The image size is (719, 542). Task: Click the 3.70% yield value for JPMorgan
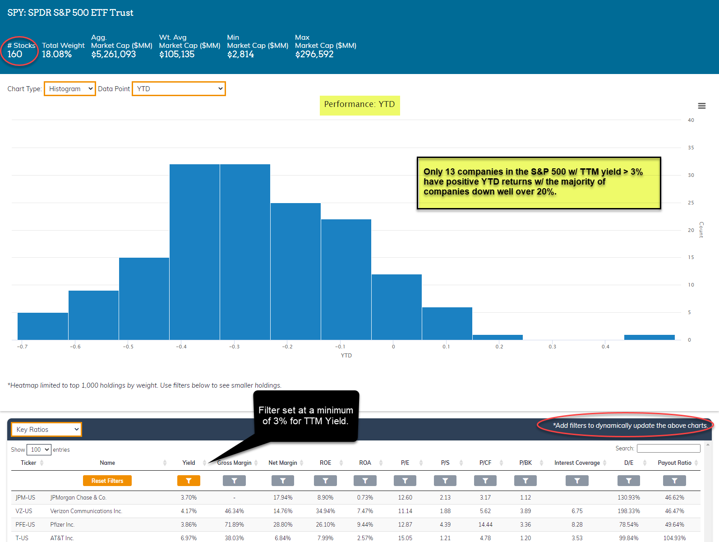(189, 497)
